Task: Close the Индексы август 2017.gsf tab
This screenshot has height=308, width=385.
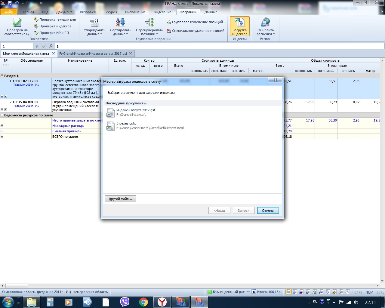Action: 131,54
